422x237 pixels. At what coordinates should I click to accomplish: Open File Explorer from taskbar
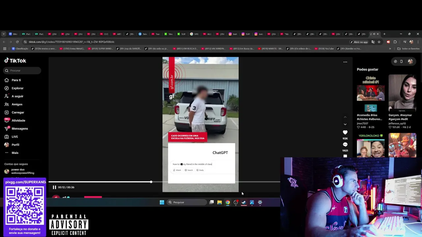220,202
